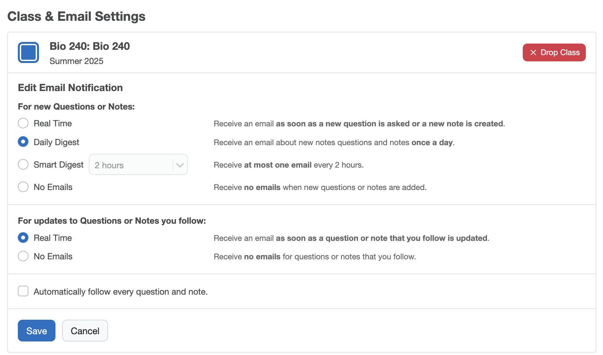
Task: Click the Cancel button
Action: point(85,331)
